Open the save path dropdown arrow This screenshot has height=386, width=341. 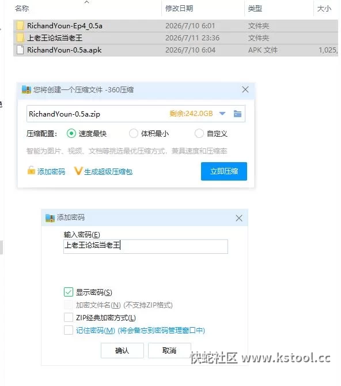222,114
